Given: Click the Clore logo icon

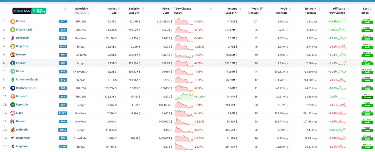Looking at the screenshot, I should pyautogui.click(x=13, y=113).
